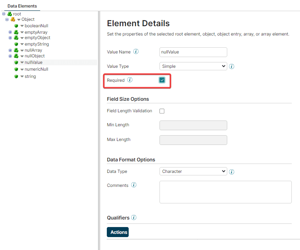This screenshot has width=300, height=250.
Task: Expand the emptyArray tree node
Action: pos(10,32)
